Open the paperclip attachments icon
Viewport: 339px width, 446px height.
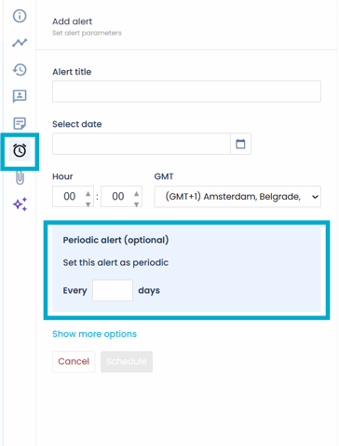20,177
